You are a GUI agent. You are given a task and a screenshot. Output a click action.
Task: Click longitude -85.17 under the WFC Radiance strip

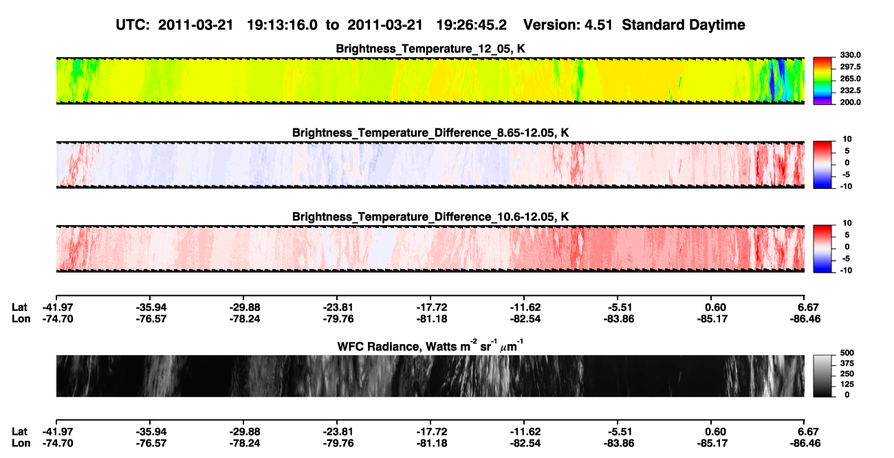click(x=711, y=443)
